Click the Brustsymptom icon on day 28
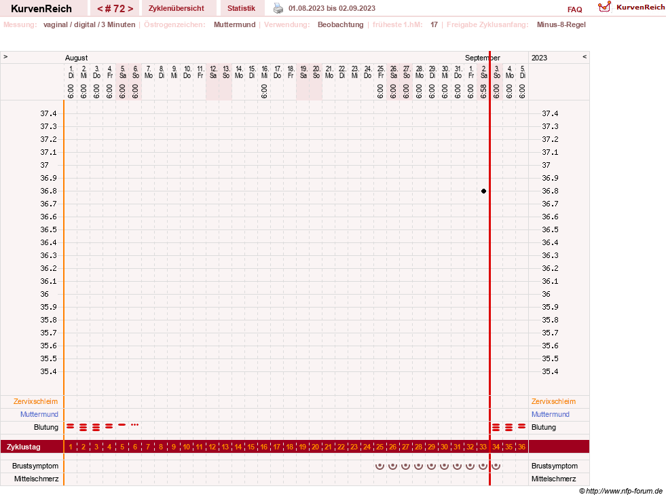 point(418,466)
